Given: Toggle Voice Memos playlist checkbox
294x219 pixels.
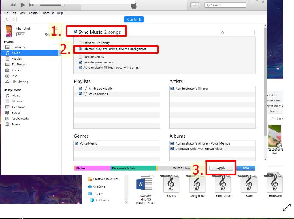Looking at the screenshot, I should (x=80, y=94).
